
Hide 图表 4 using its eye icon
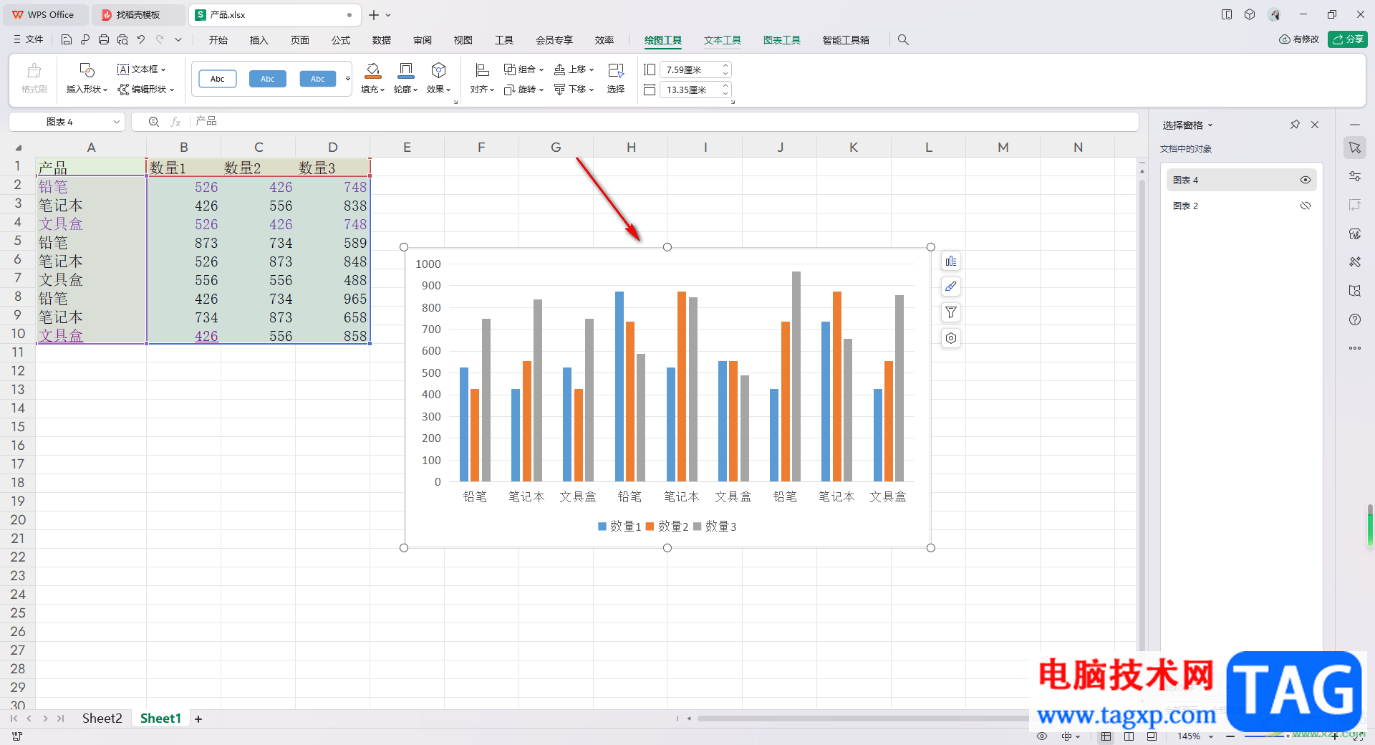[1306, 180]
